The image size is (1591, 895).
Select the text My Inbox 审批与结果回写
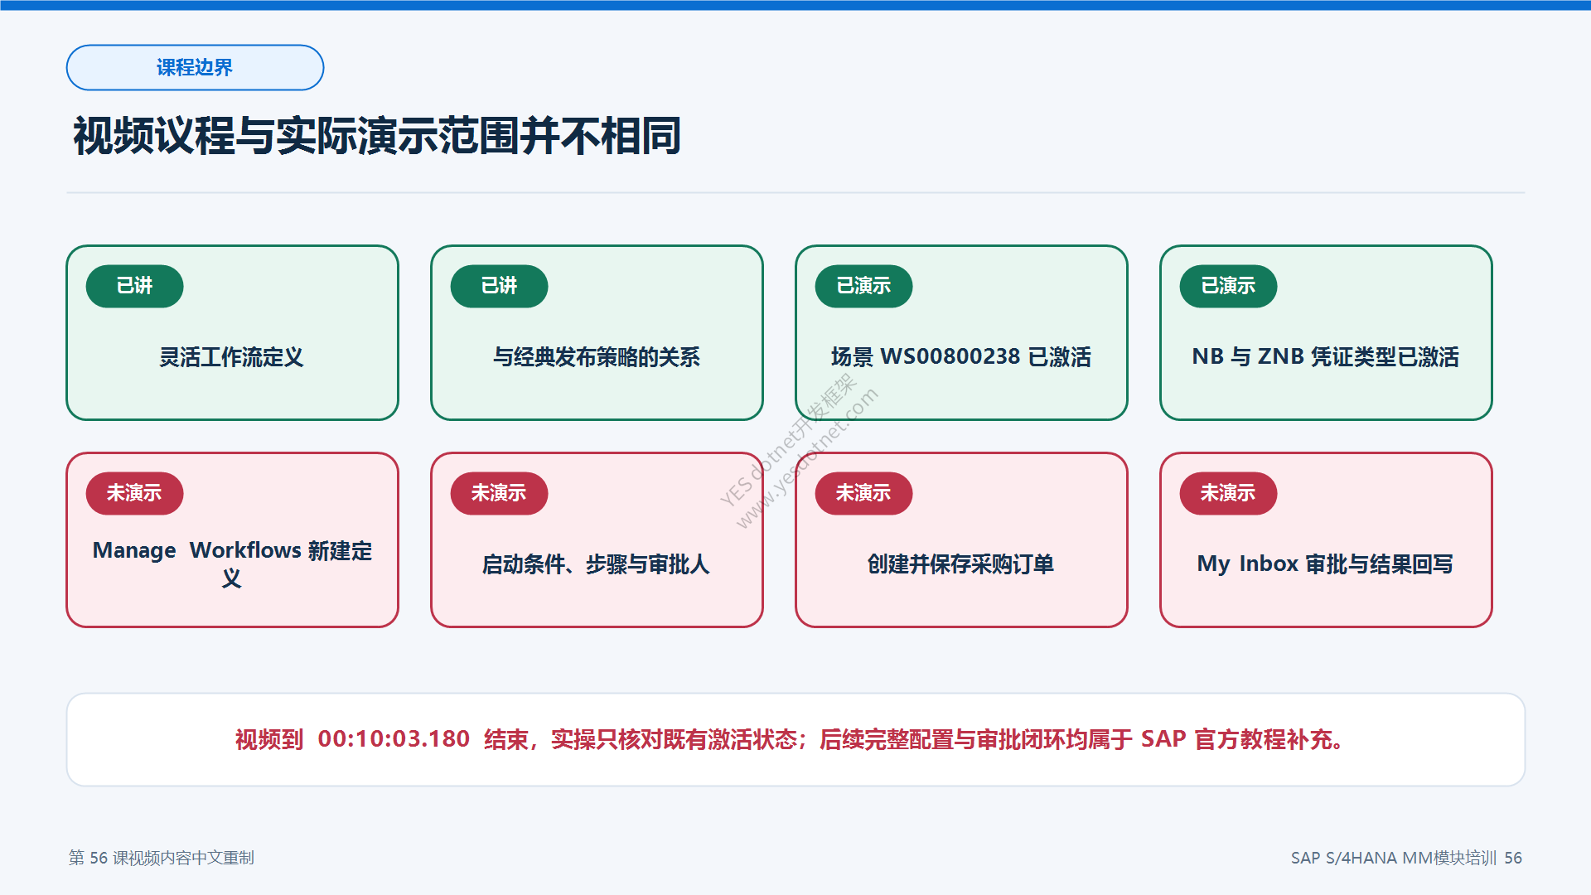coord(1326,564)
